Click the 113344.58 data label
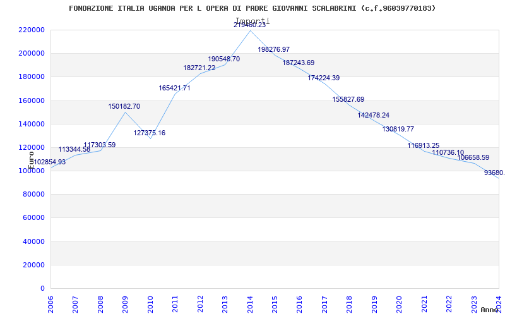 click(74, 150)
